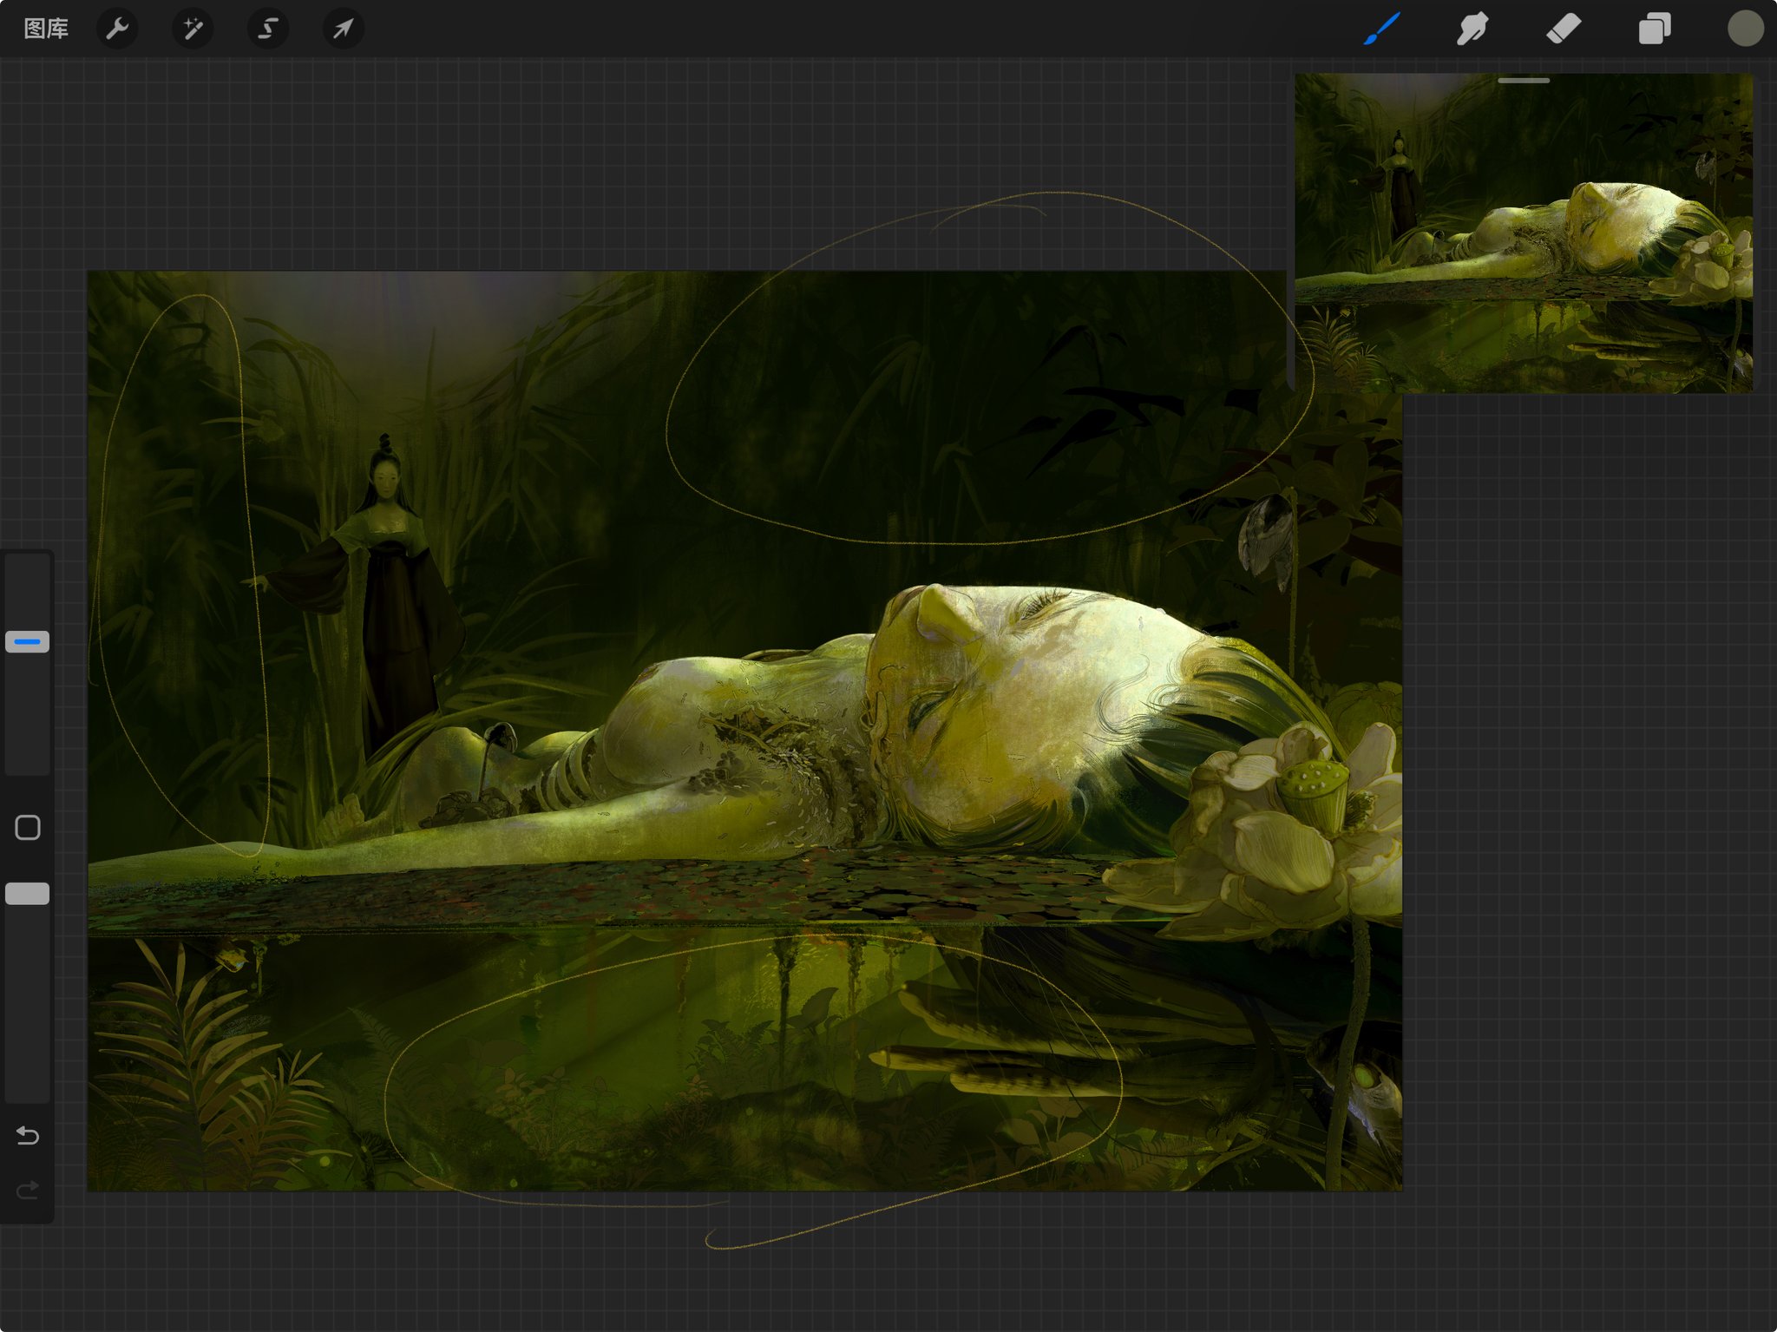Click the reference window drag handle
The width and height of the screenshot is (1777, 1332).
pyautogui.click(x=1524, y=81)
